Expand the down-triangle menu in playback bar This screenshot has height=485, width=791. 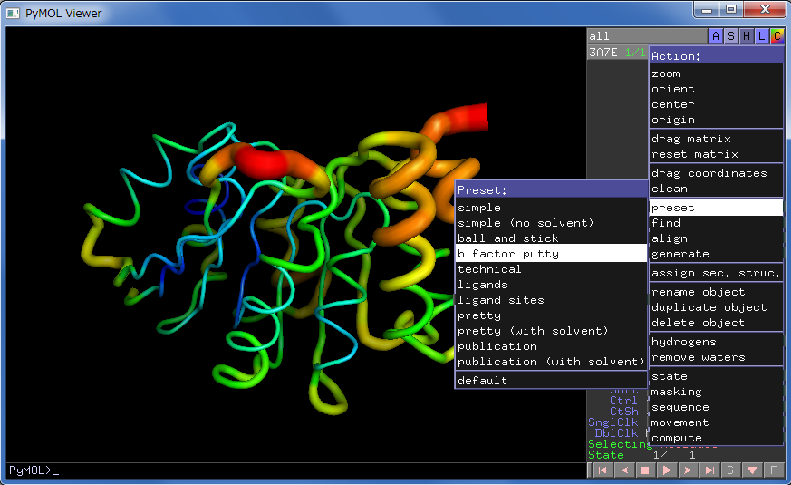(752, 470)
